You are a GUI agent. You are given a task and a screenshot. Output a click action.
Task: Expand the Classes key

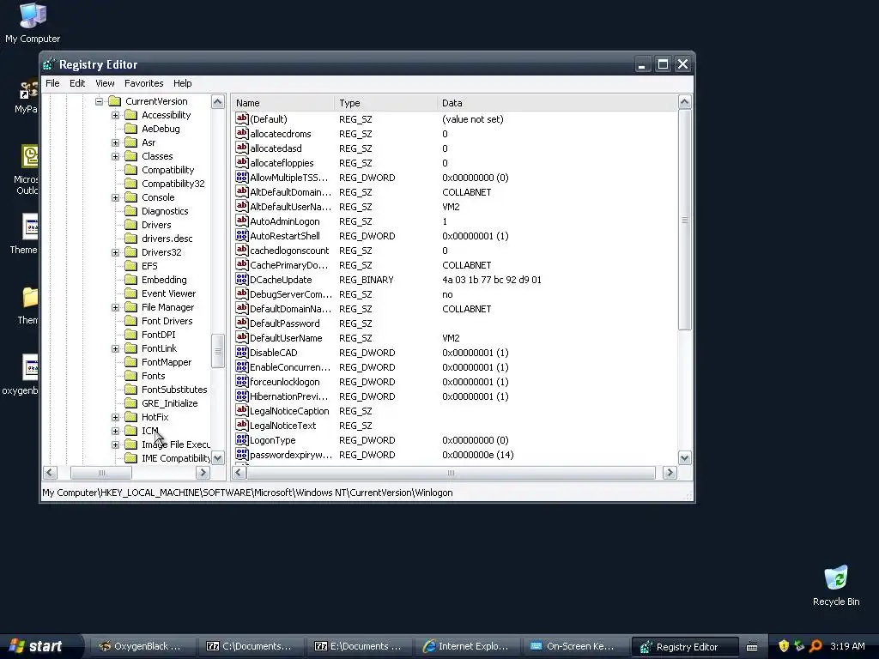(116, 156)
